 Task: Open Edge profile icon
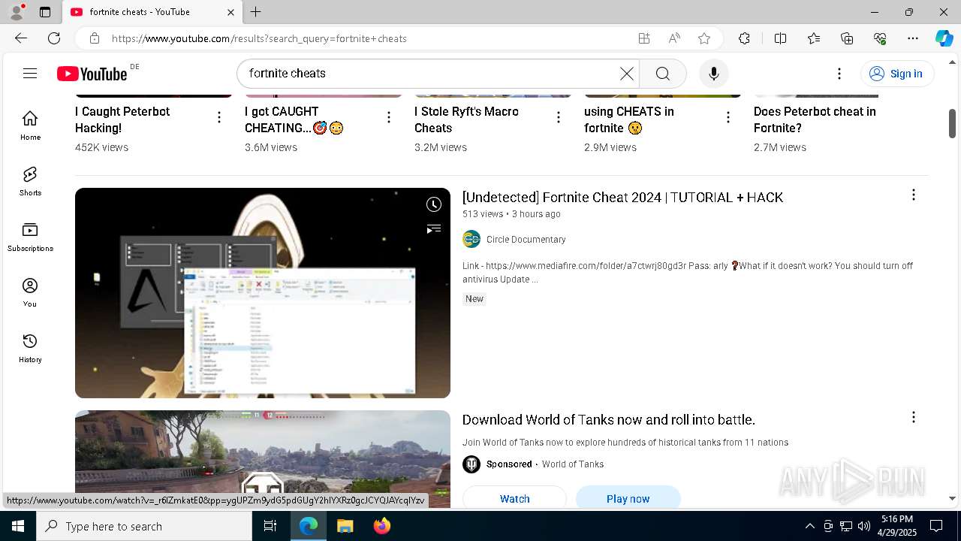pos(17,12)
